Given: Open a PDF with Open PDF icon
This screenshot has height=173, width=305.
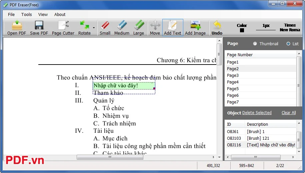Looking at the screenshot, I should click(x=17, y=28).
